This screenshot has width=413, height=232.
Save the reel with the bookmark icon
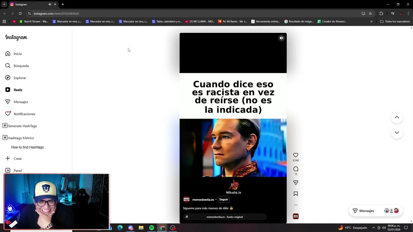tap(296, 194)
